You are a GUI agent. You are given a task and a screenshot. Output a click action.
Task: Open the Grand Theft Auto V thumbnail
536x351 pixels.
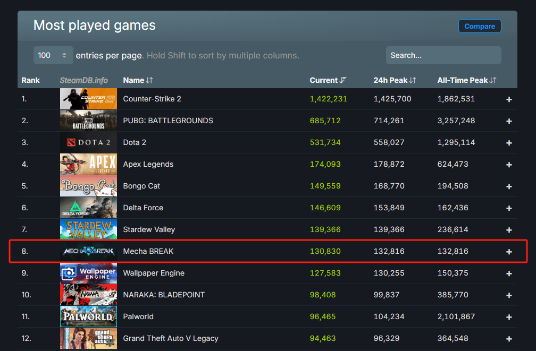(x=88, y=338)
